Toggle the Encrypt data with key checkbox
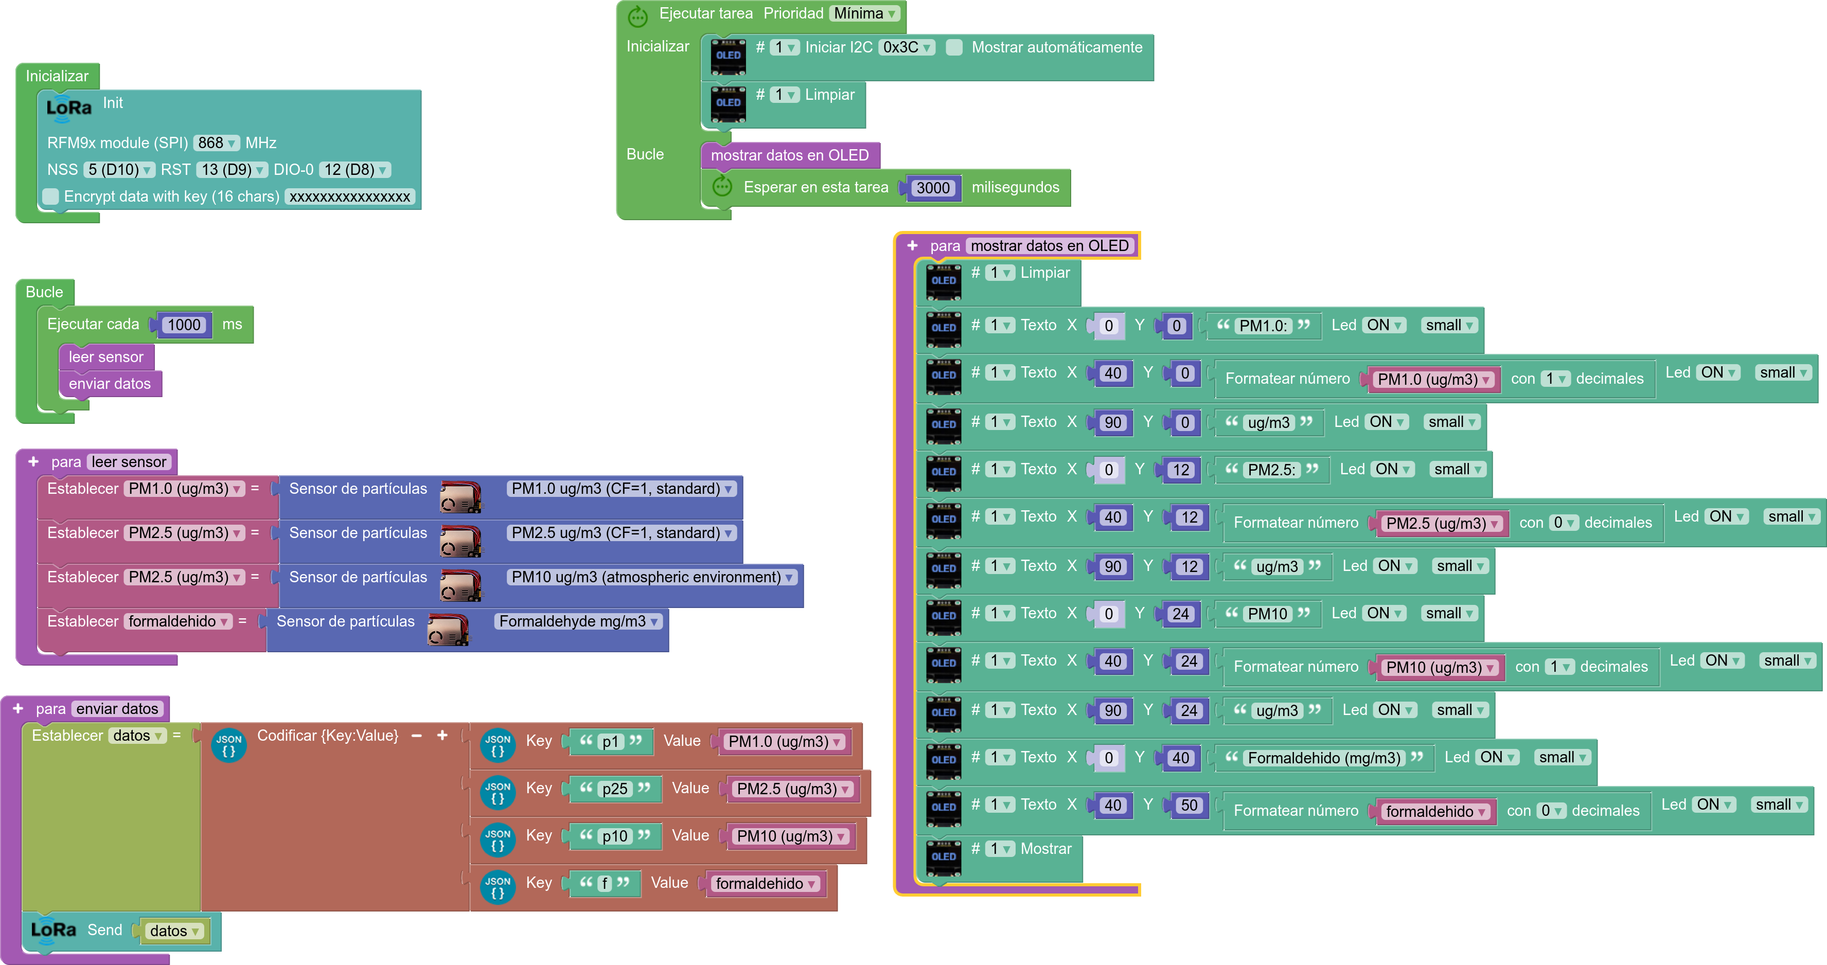1827x965 pixels. 50,196
